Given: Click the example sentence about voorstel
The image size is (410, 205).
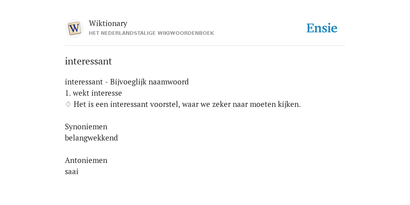Looking at the screenshot, I should 187,105.
